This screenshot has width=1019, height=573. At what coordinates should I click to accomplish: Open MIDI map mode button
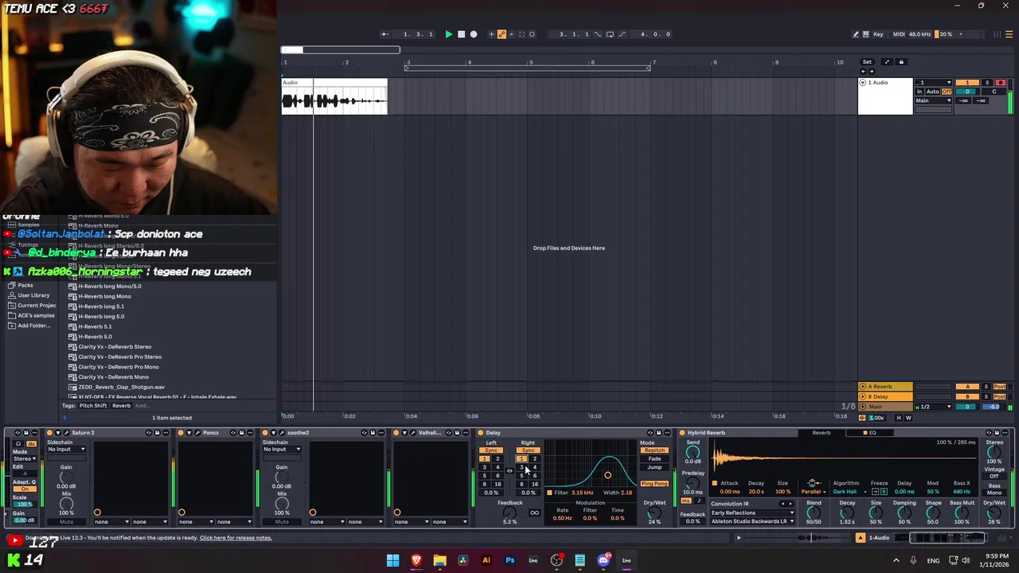pyautogui.click(x=899, y=34)
